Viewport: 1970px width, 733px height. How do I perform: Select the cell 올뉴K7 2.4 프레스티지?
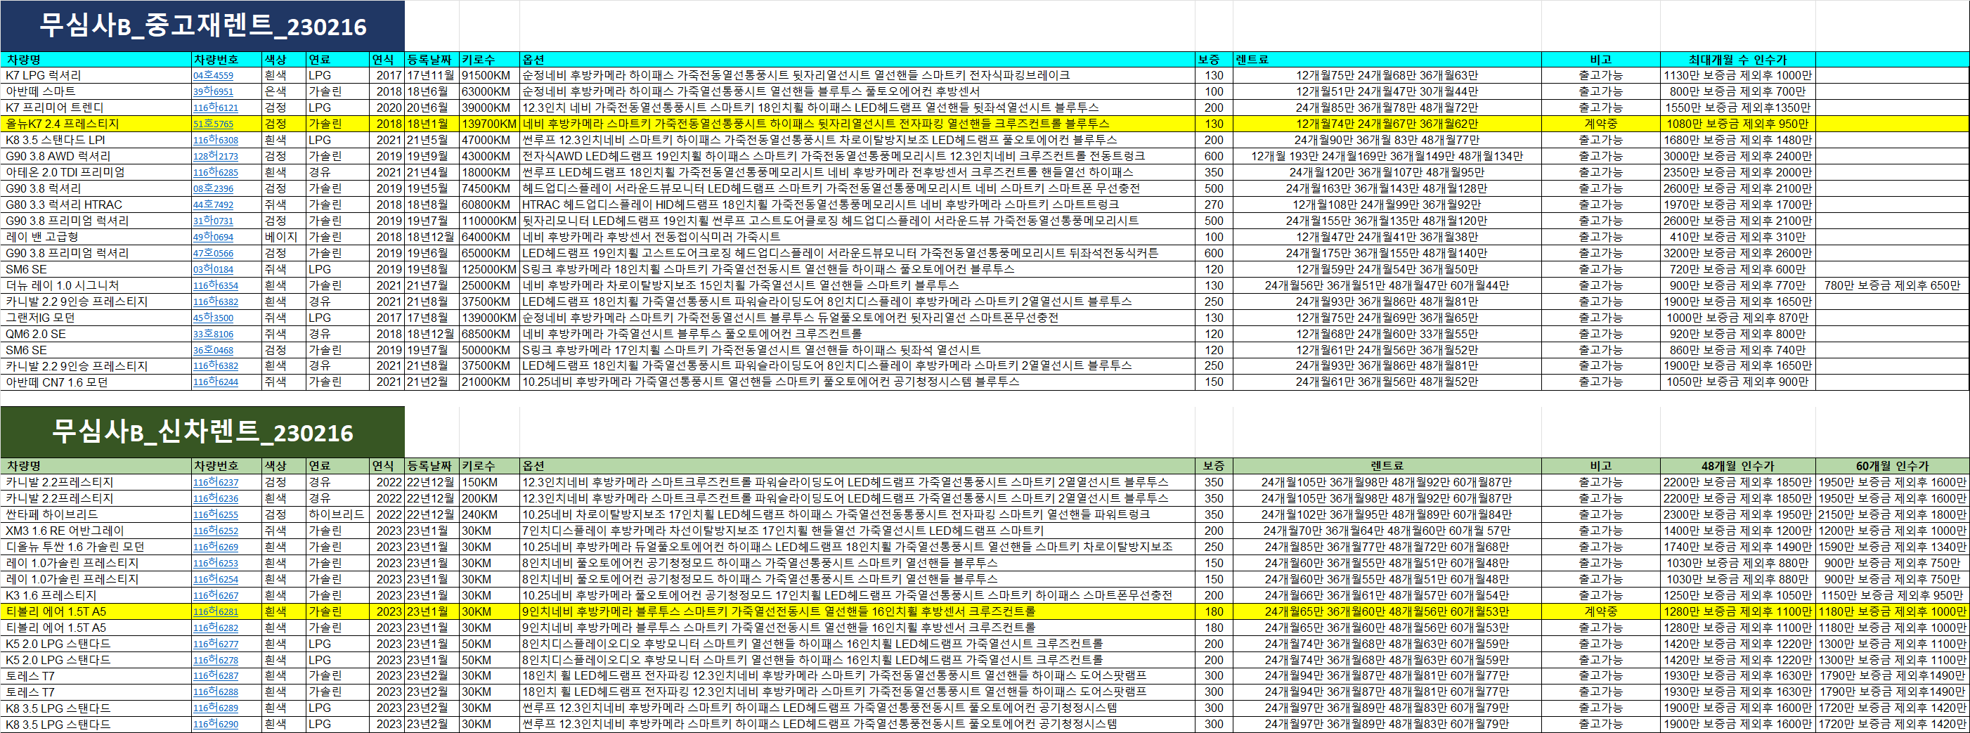point(96,124)
